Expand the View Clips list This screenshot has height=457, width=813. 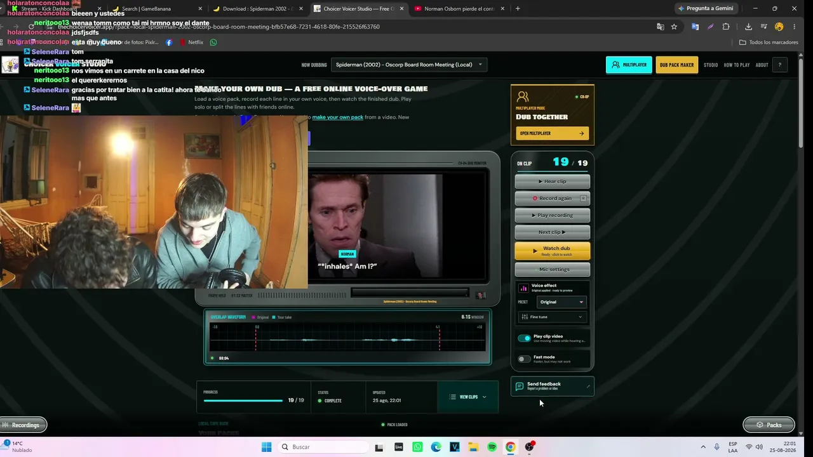pyautogui.click(x=468, y=397)
